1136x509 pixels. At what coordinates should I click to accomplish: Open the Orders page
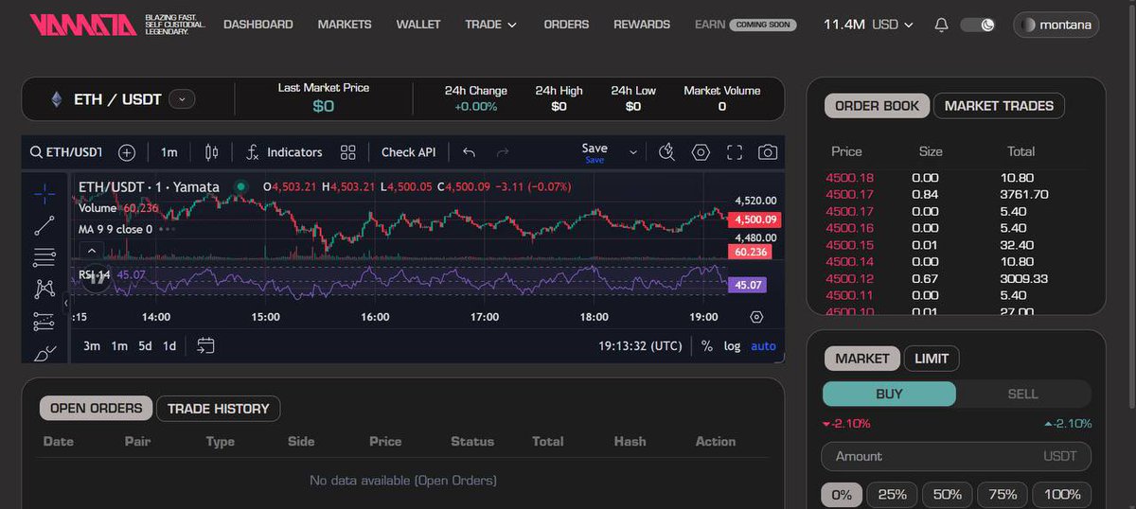(x=566, y=25)
